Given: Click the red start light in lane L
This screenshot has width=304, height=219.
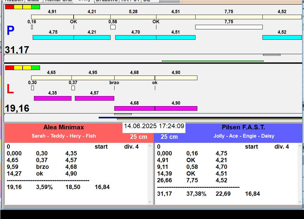Looking at the screenshot, I should pos(9,68).
